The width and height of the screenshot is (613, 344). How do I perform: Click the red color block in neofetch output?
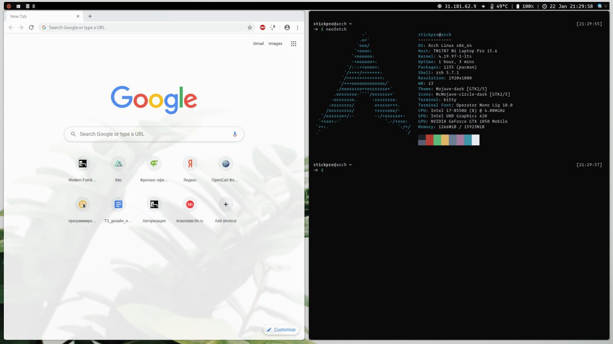coord(430,140)
